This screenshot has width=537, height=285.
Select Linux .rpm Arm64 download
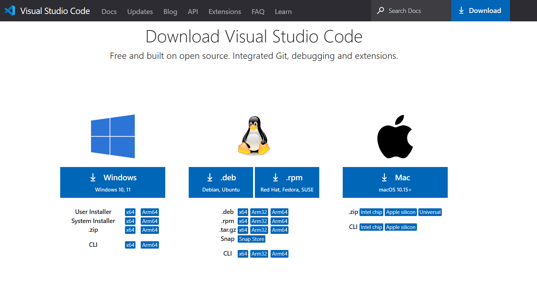tap(280, 221)
